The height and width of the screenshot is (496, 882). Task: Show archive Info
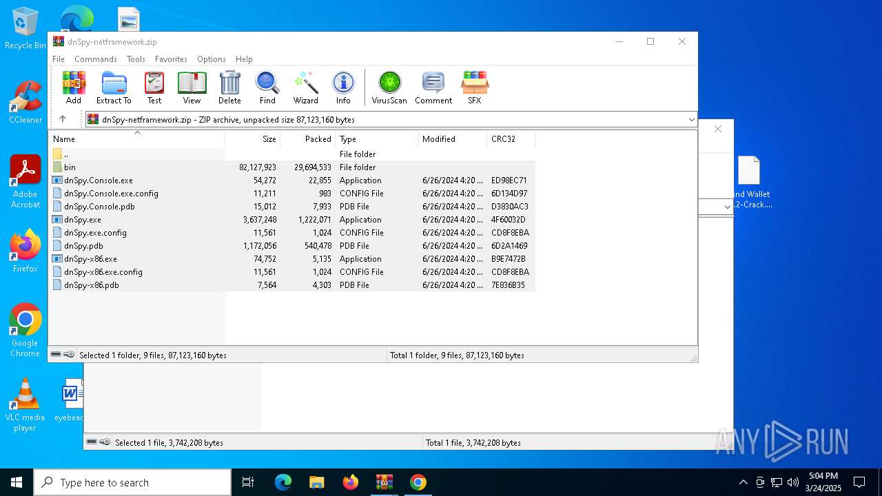point(343,87)
